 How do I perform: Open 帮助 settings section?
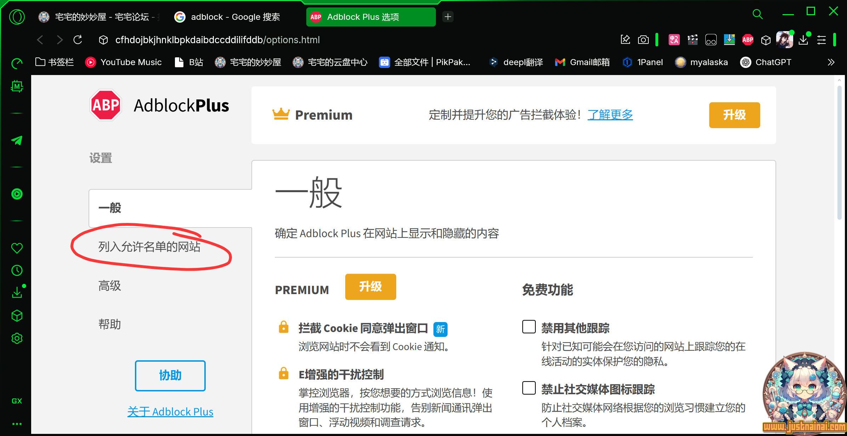pyautogui.click(x=110, y=324)
